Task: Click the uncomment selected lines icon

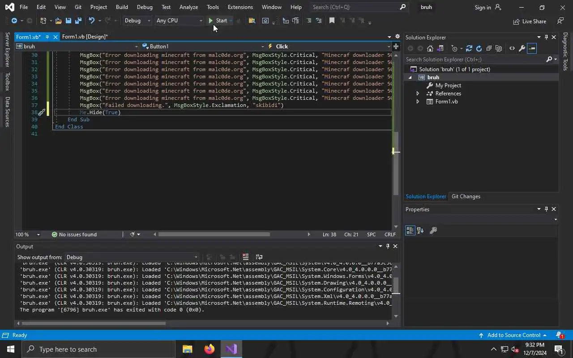Action: (319, 21)
